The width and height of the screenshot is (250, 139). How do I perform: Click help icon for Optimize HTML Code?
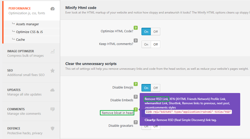pyautogui.click(x=136, y=28)
